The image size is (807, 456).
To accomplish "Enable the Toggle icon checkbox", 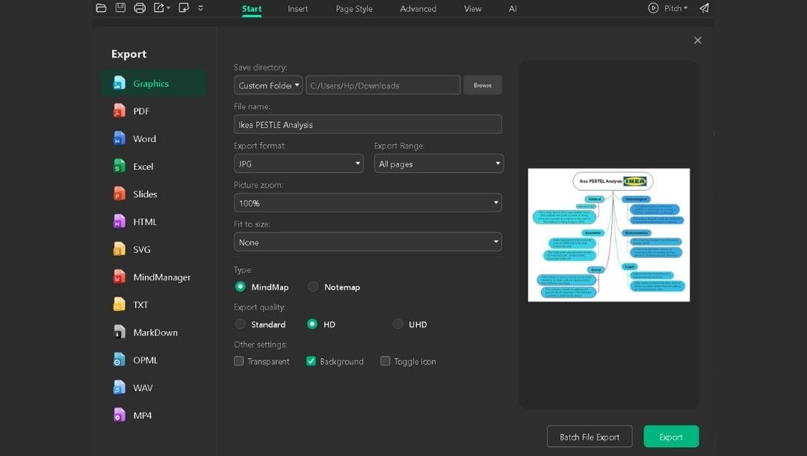I will (385, 361).
